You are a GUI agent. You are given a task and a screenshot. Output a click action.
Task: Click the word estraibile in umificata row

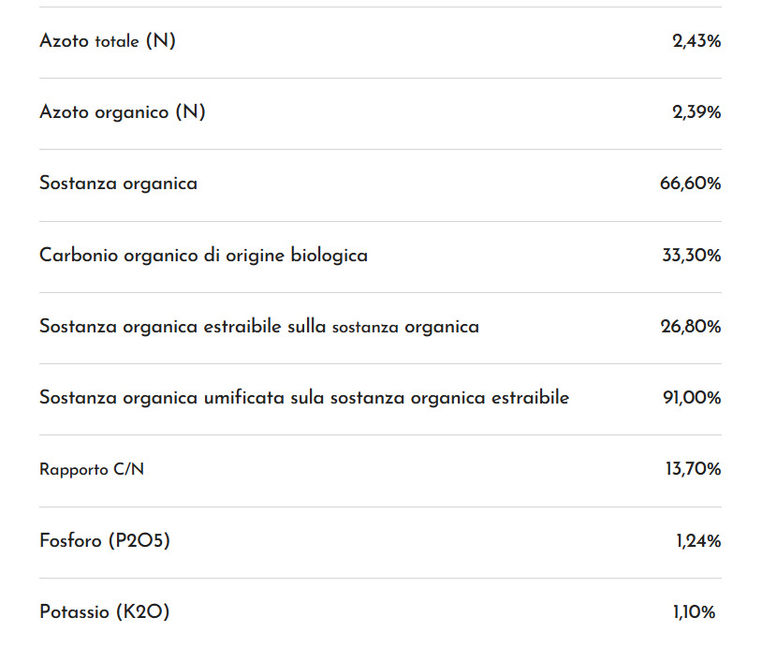pos(530,398)
